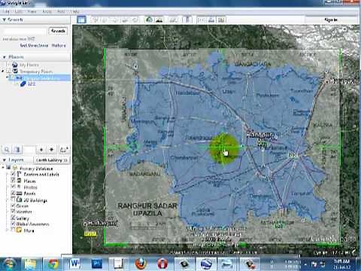
Task: Toggle the Ocean layer checkbox
Action: click(14, 206)
